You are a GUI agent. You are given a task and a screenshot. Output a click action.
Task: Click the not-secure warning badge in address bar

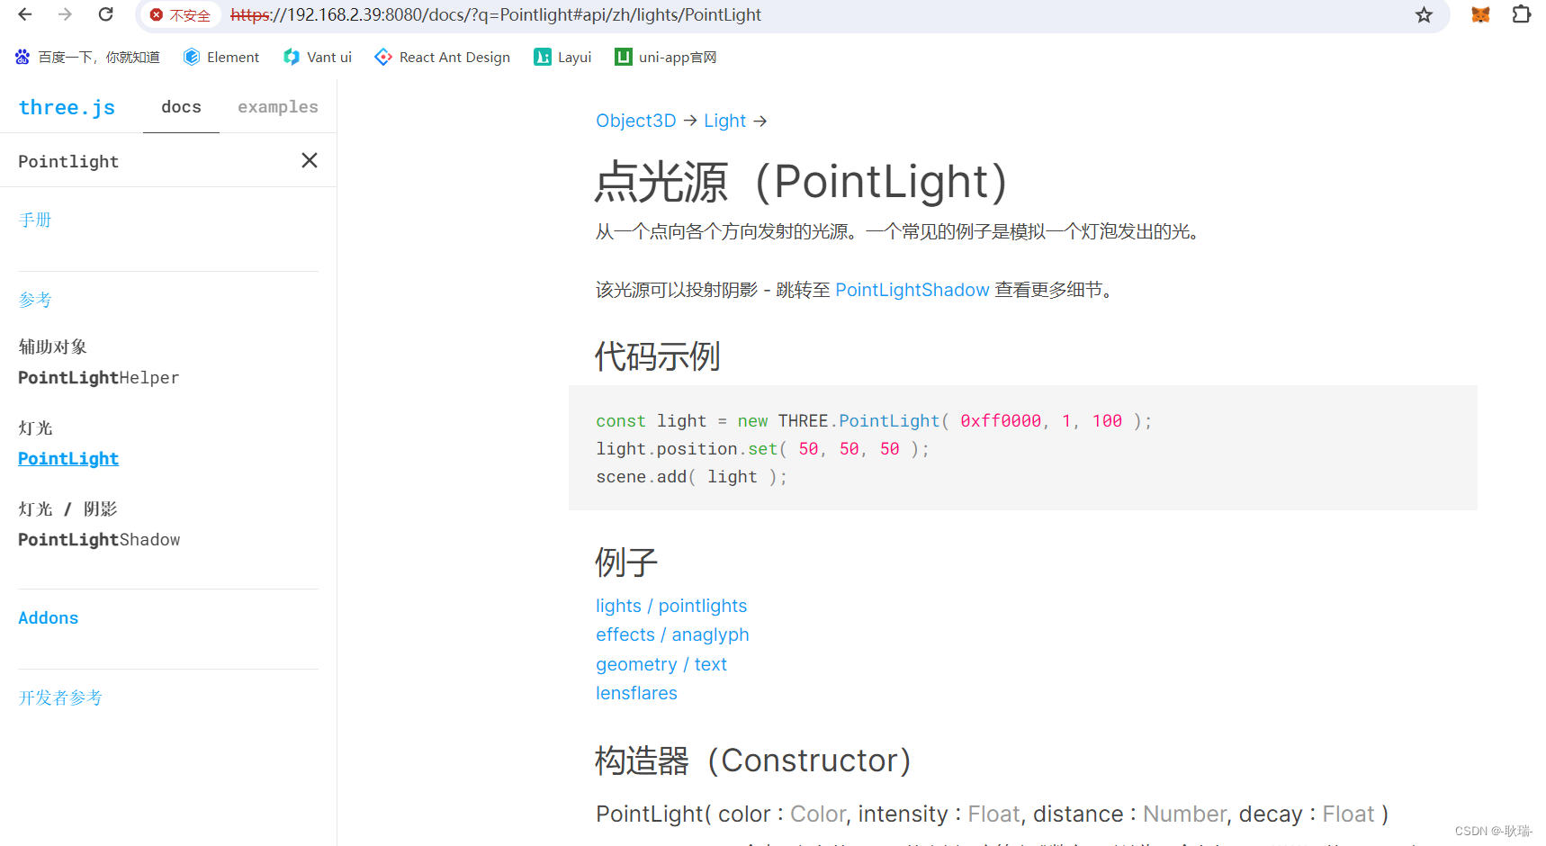(181, 15)
